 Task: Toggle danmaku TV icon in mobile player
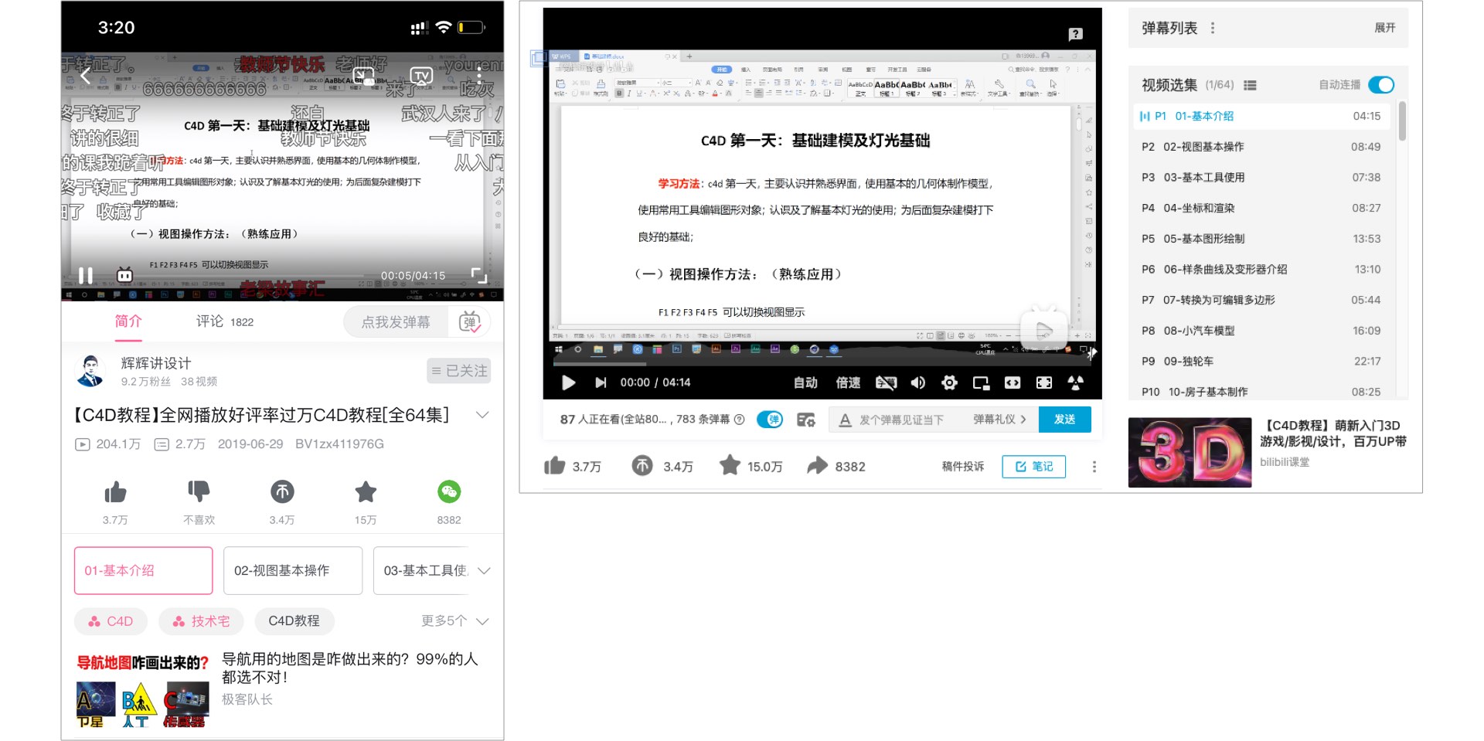click(124, 275)
